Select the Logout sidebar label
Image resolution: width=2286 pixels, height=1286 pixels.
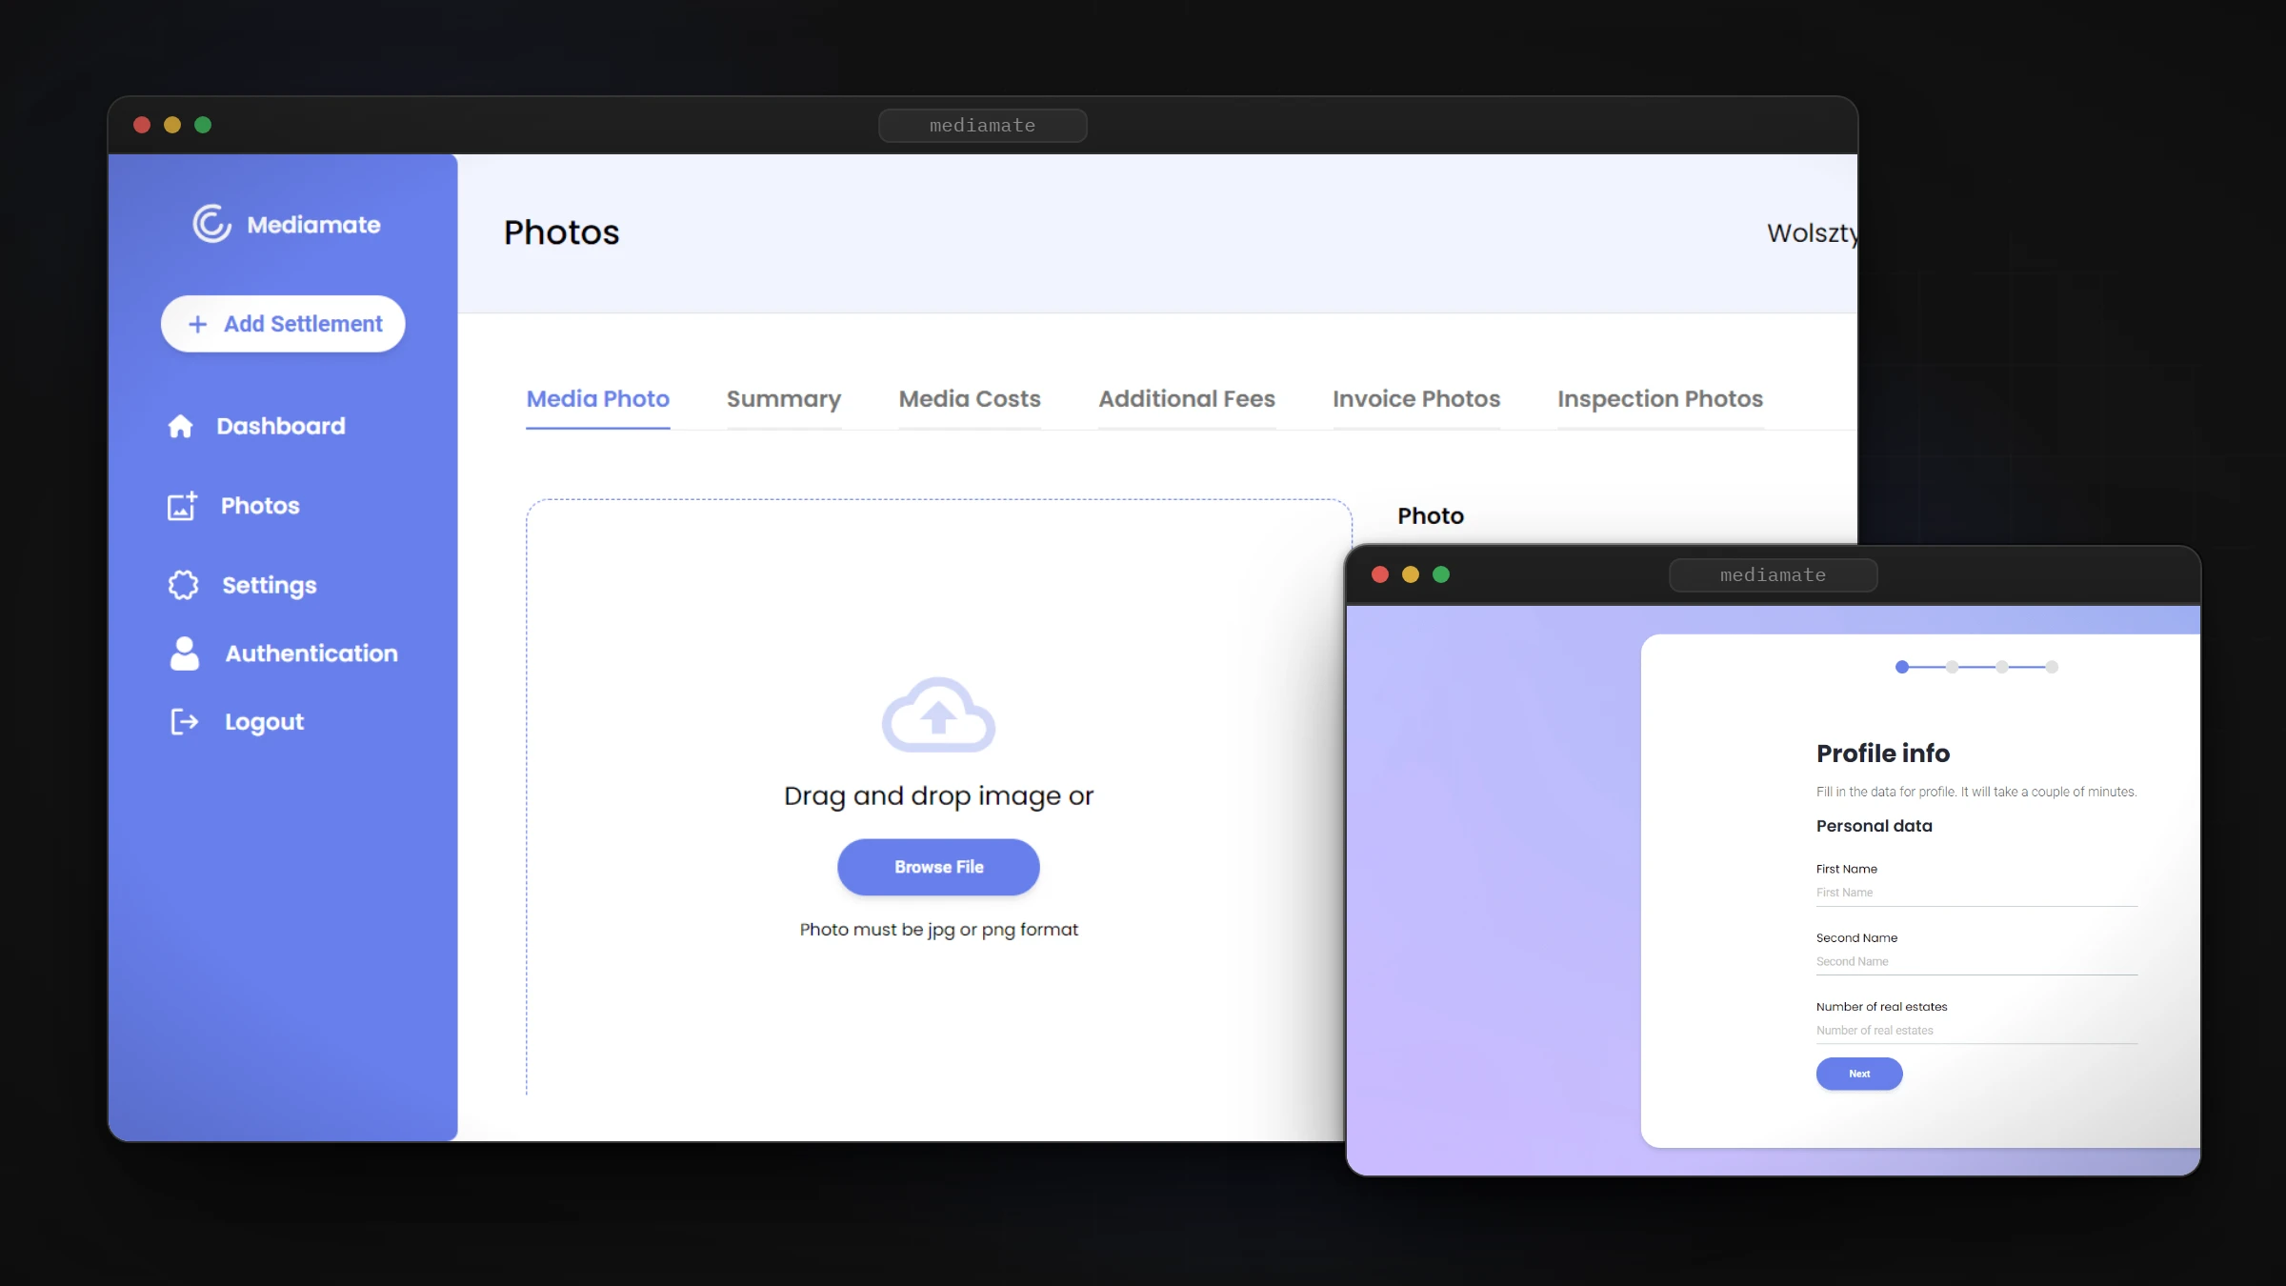coord(264,722)
